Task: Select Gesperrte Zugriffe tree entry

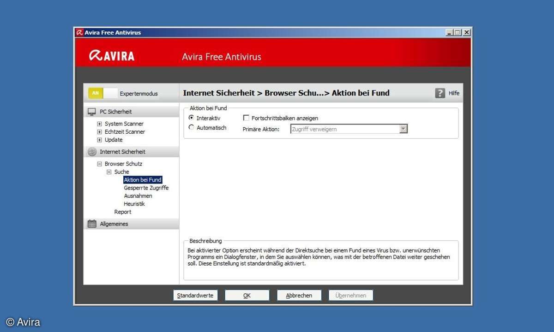Action: (x=146, y=188)
